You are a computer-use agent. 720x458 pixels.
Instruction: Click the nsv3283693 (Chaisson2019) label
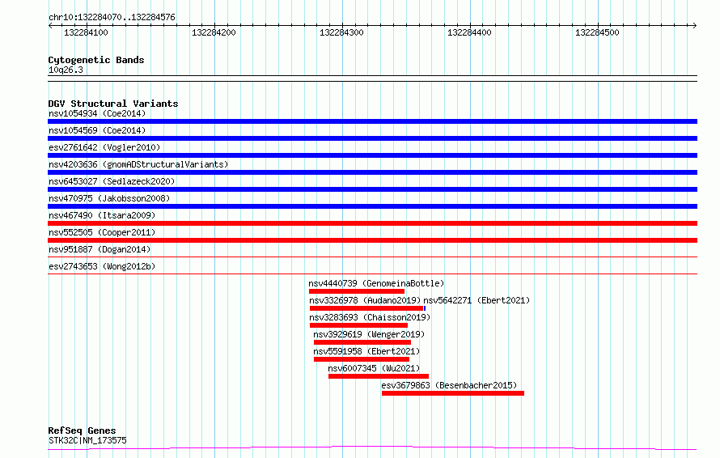coord(370,317)
